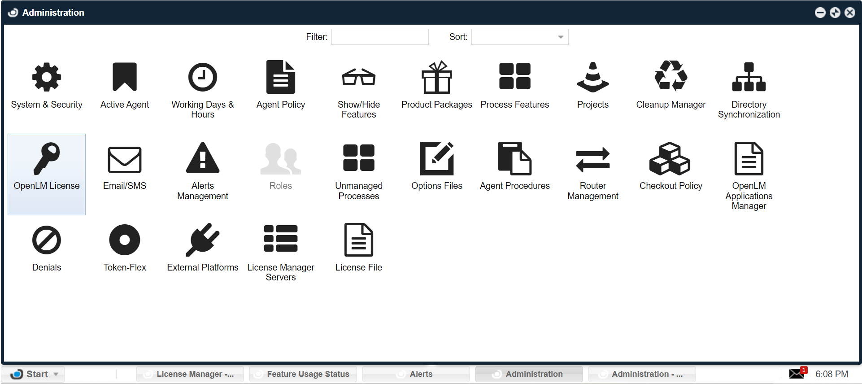Open System & Security settings
Screen dimensions: 862x384
[x=47, y=78]
